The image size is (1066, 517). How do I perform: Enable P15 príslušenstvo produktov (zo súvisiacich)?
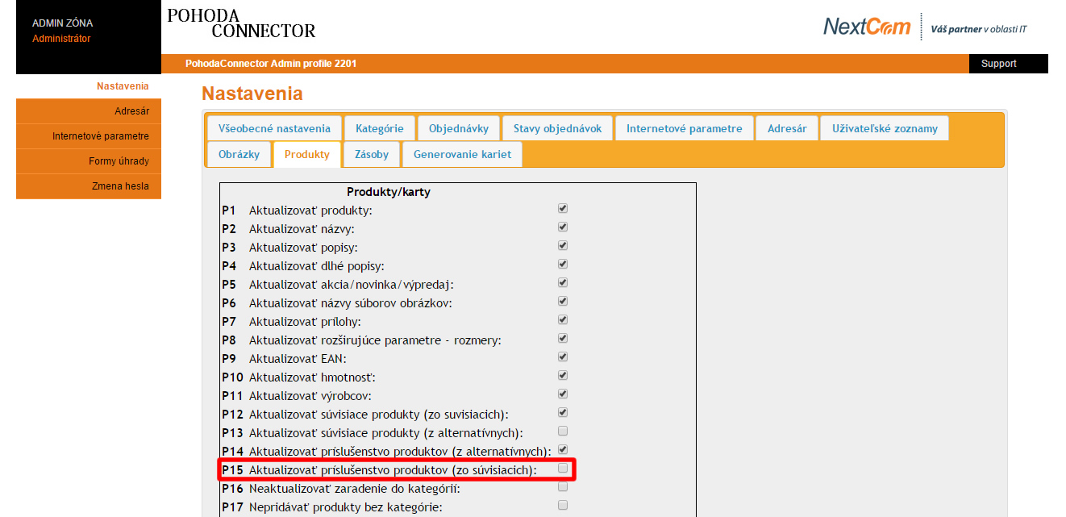(563, 468)
